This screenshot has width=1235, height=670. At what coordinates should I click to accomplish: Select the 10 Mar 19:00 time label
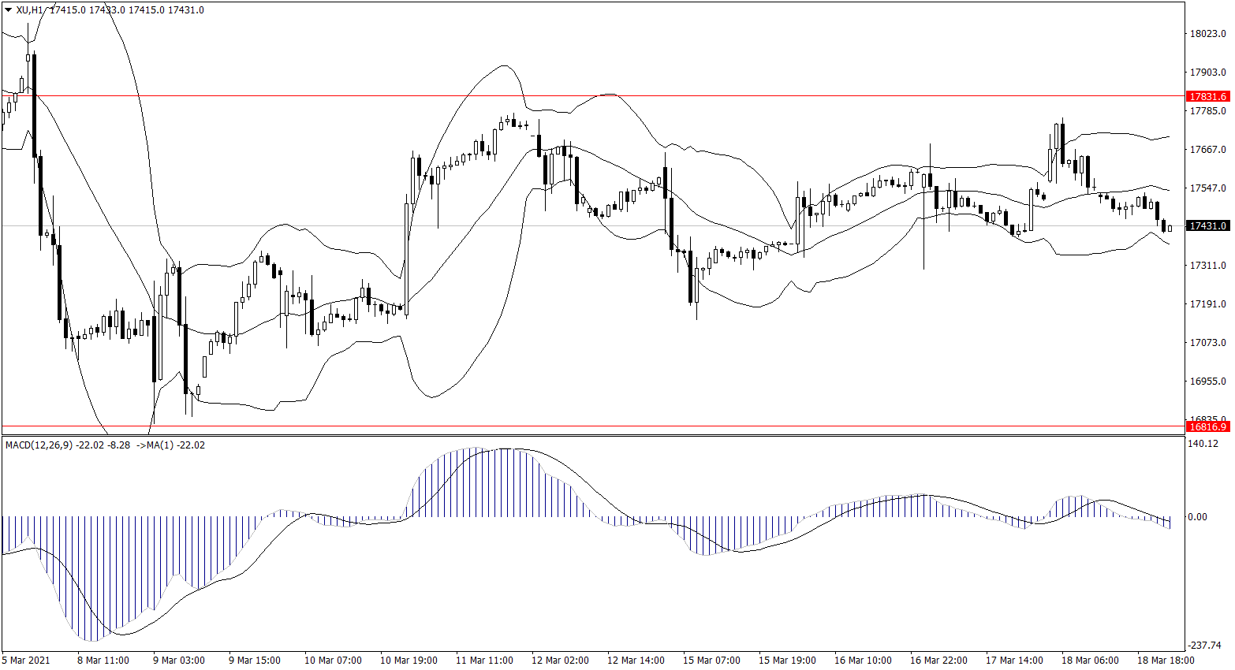[409, 661]
